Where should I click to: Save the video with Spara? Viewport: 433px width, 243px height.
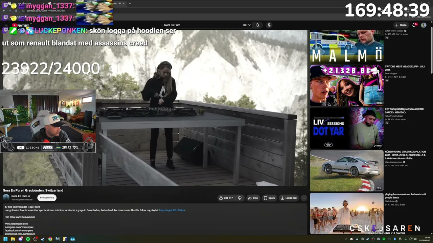(x=269, y=198)
